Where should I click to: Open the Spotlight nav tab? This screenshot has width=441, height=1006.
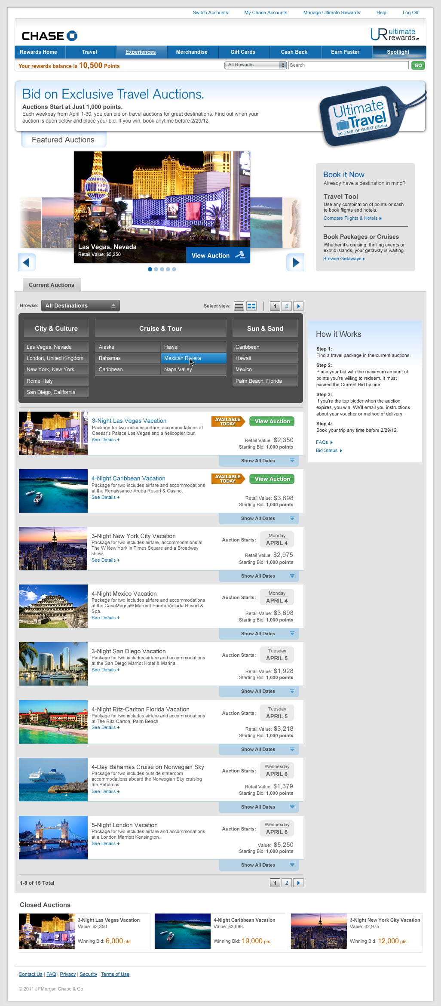[x=399, y=52]
